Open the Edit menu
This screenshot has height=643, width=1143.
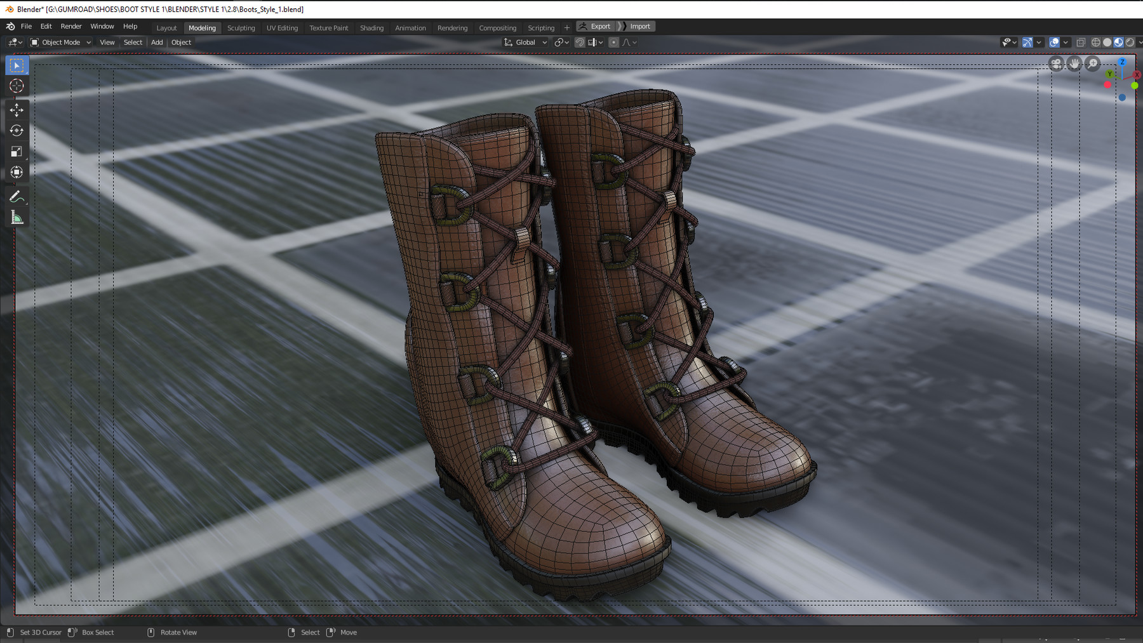(x=46, y=27)
